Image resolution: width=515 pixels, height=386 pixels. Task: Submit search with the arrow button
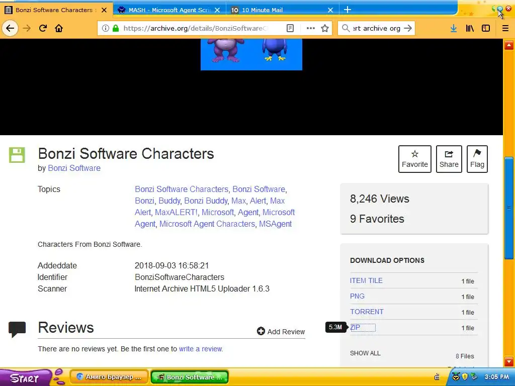tap(407, 28)
